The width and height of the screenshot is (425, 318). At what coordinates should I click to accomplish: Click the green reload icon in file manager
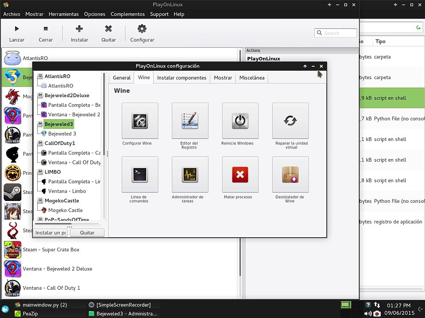click(x=418, y=27)
